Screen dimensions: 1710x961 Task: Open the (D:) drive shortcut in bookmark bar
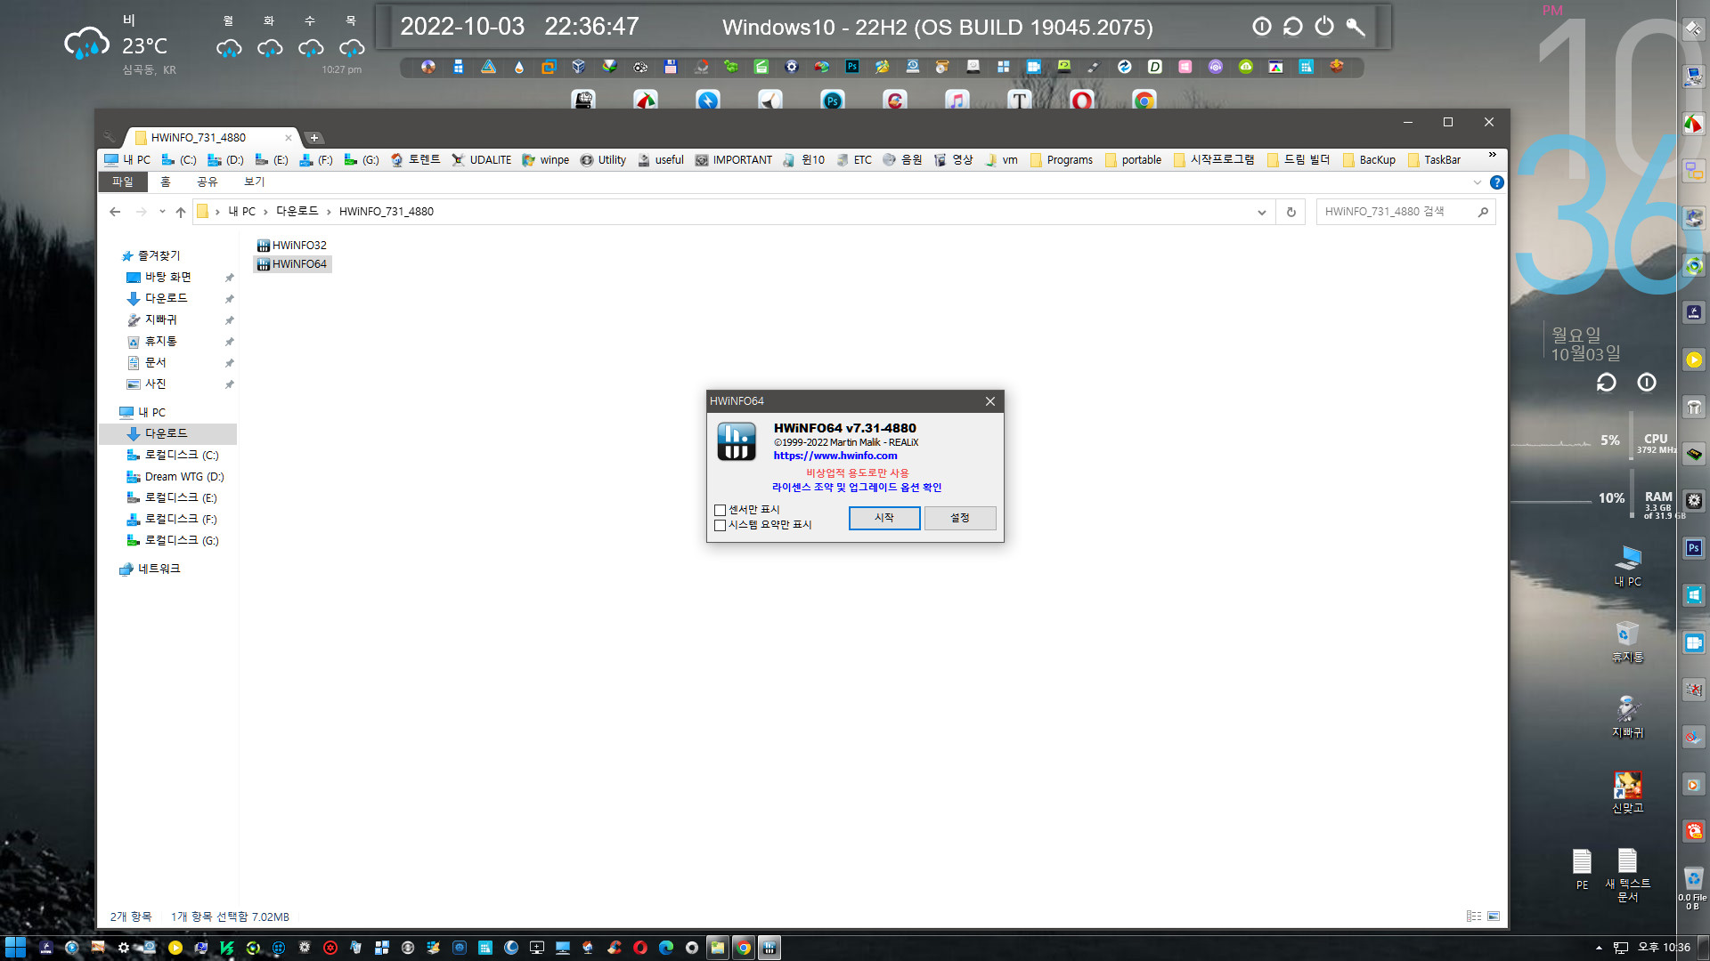(x=225, y=160)
